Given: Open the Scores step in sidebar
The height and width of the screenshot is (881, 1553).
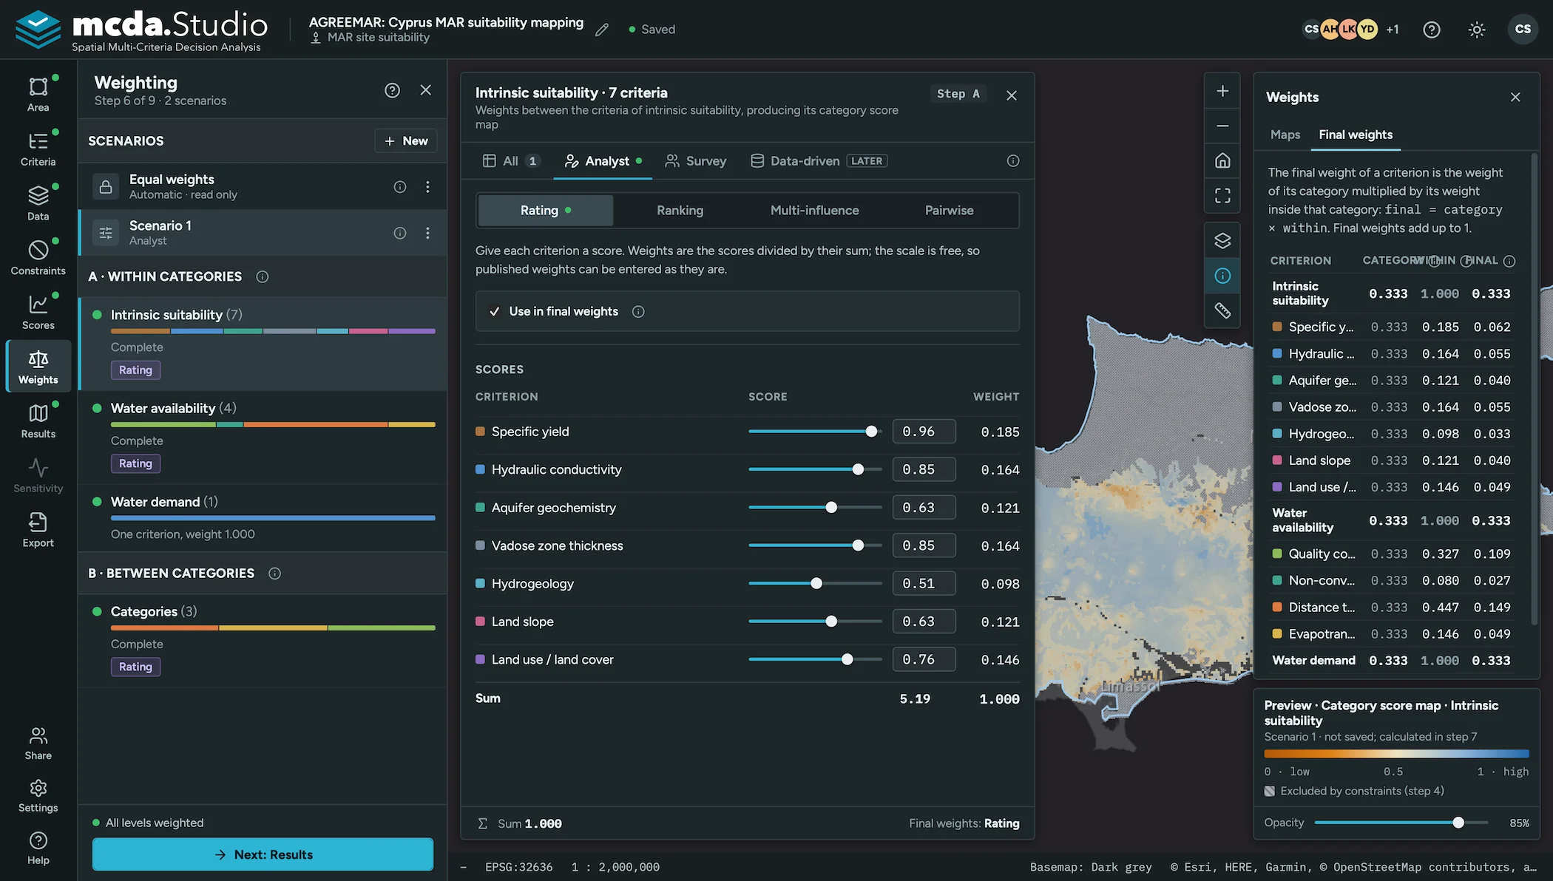Looking at the screenshot, I should pos(38,312).
